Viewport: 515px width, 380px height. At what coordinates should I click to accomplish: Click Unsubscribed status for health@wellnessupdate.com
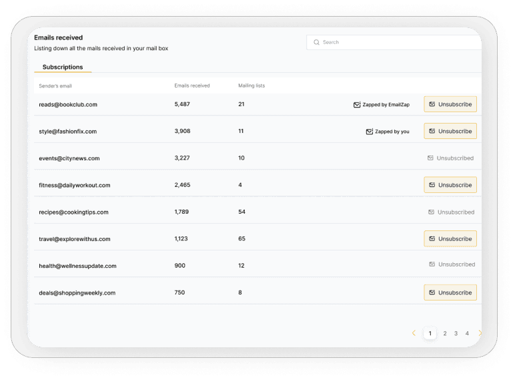point(452,264)
